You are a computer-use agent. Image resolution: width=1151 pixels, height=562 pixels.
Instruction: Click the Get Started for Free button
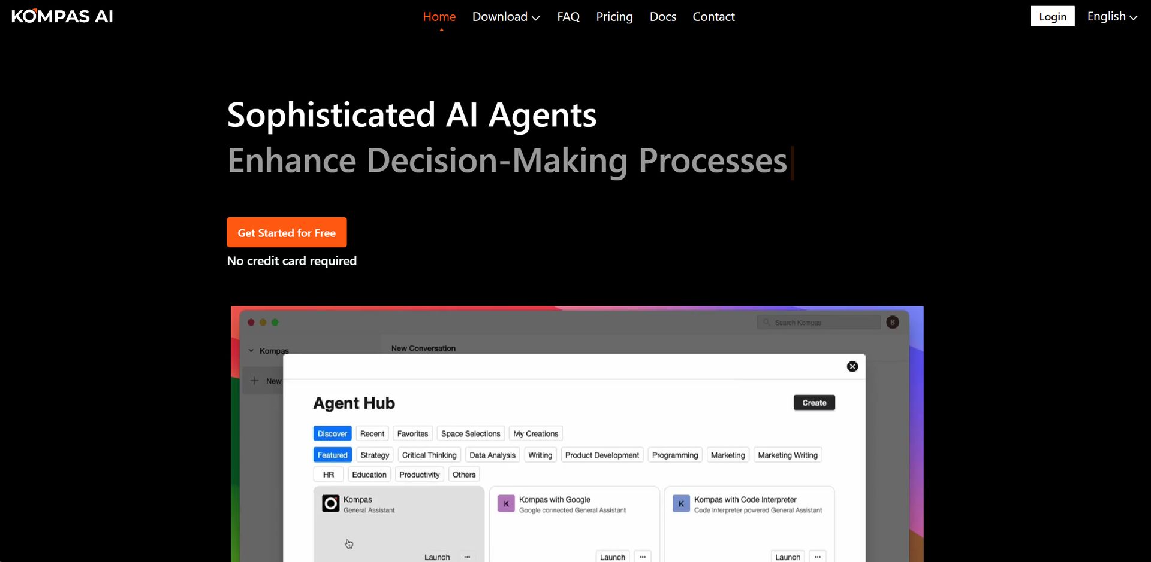286,232
